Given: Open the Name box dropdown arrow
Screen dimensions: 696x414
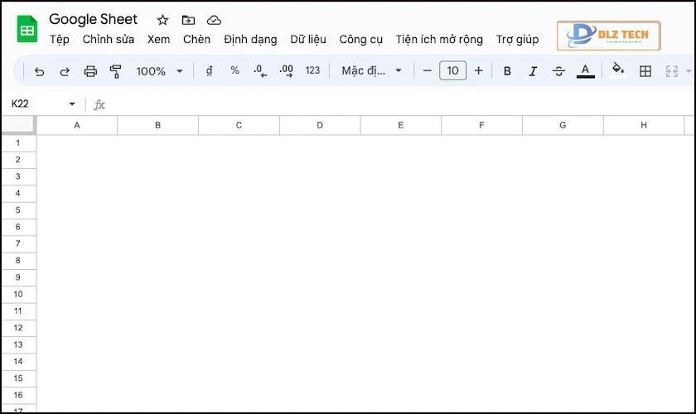Looking at the screenshot, I should coord(72,104).
